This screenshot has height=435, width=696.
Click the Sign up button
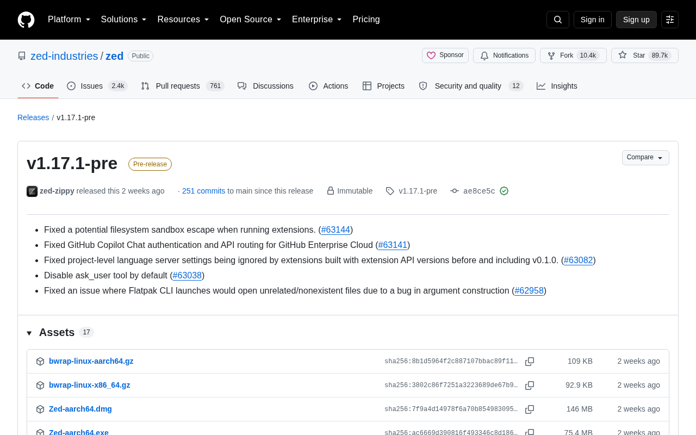[x=636, y=20]
